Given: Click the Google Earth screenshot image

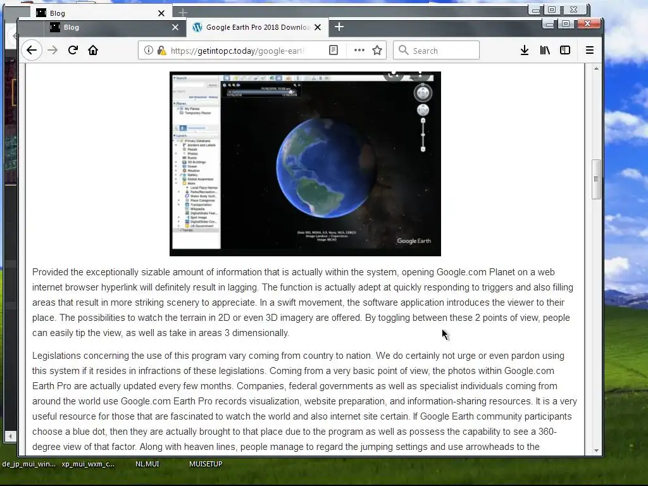Looking at the screenshot, I should [305, 164].
